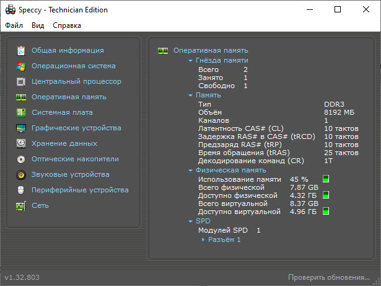Click the green memory usage 45% indicator
The width and height of the screenshot is (381, 286).
point(325,180)
